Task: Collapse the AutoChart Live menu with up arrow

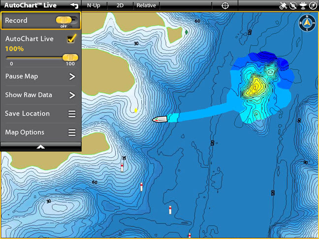Action: tap(41, 147)
